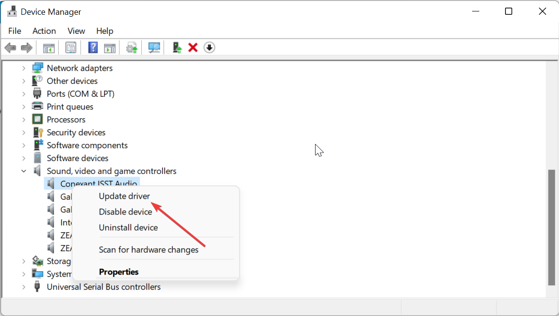Open the File menu
This screenshot has height=316, width=559.
[x=15, y=31]
